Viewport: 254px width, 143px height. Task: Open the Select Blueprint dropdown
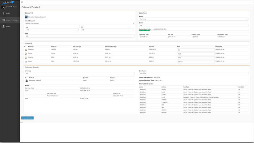[x=79, y=24]
